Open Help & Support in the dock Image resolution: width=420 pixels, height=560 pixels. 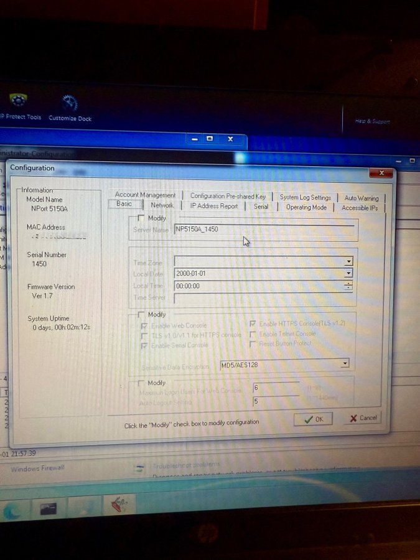pos(372,121)
